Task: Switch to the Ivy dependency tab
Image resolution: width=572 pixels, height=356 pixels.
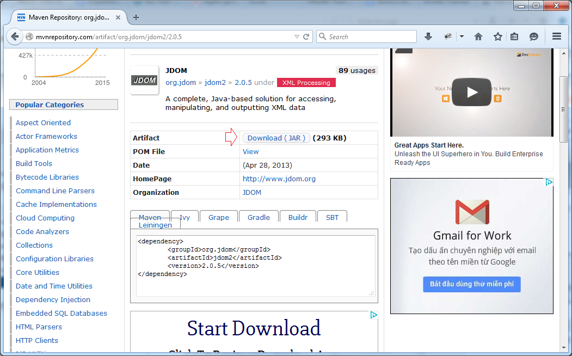Action: [x=184, y=216]
